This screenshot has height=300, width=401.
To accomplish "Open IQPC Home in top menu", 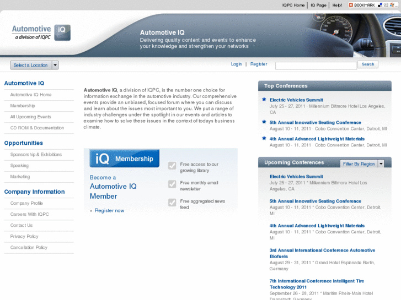I will click(293, 5).
